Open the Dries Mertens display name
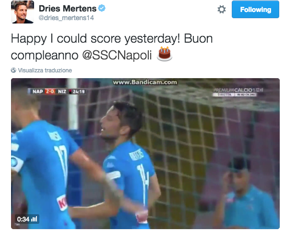The width and height of the screenshot is (297, 232). (68, 9)
